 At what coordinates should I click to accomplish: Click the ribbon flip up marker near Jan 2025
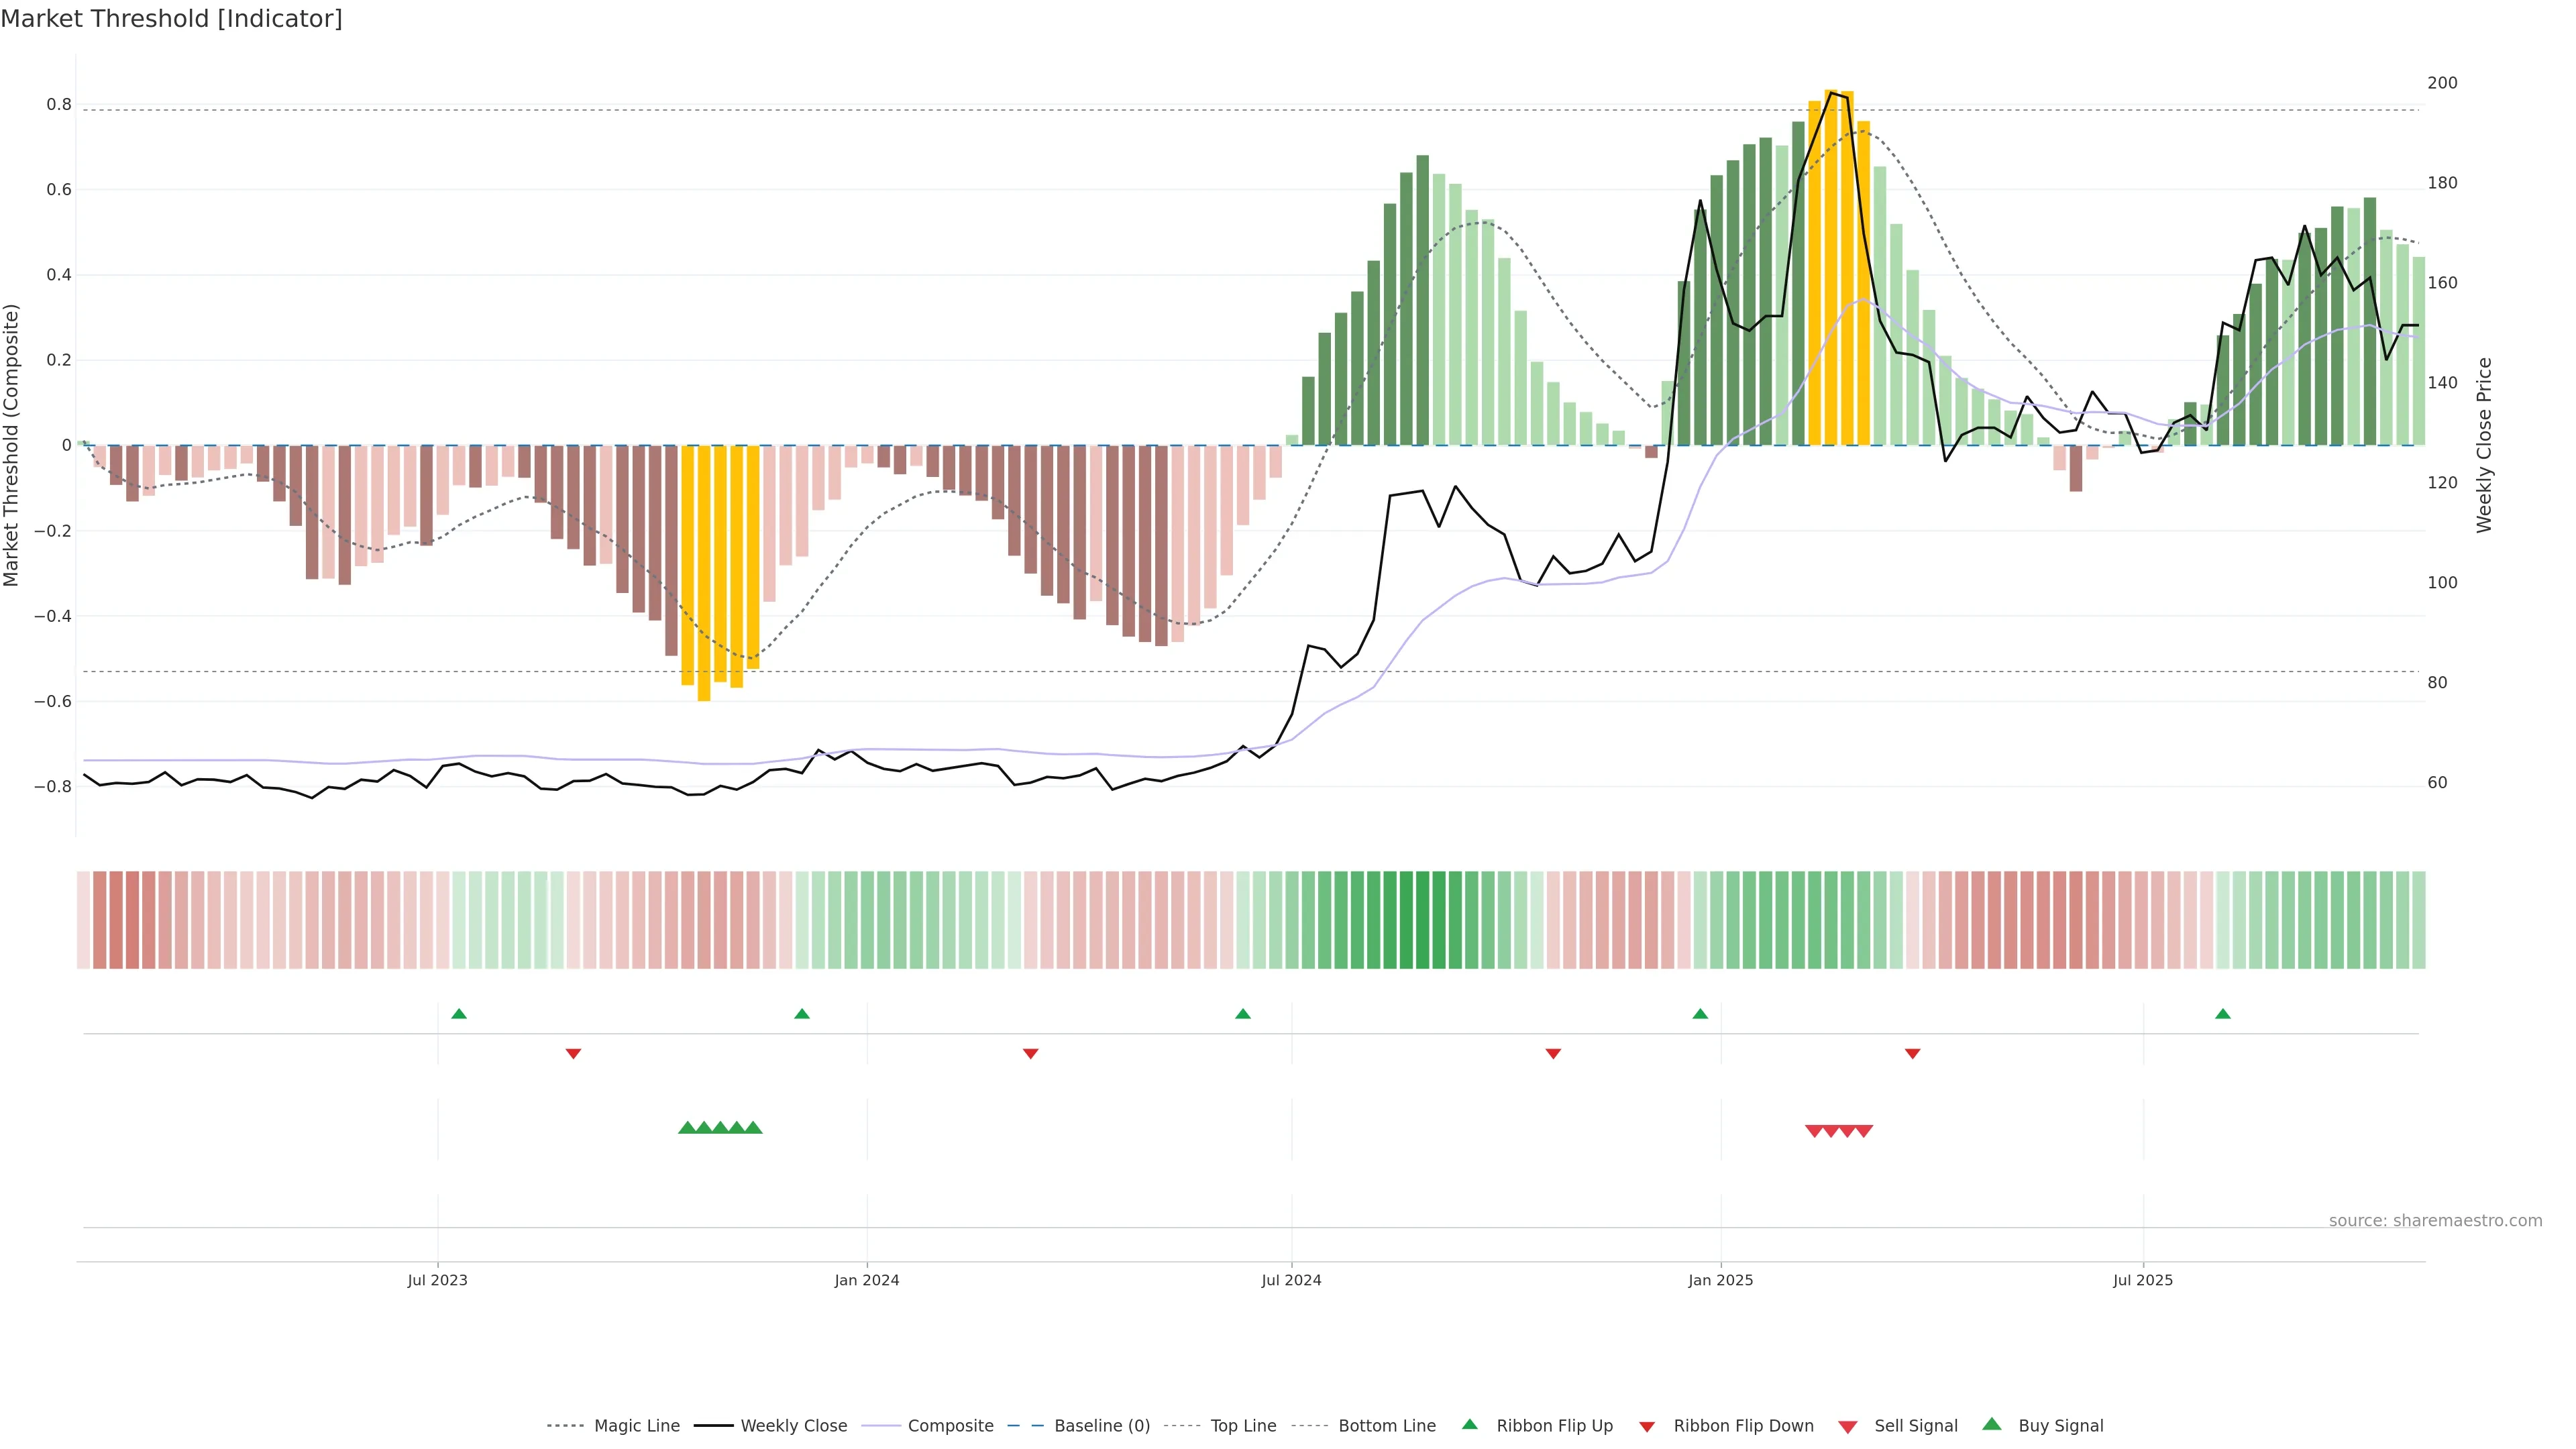coord(1700,1014)
